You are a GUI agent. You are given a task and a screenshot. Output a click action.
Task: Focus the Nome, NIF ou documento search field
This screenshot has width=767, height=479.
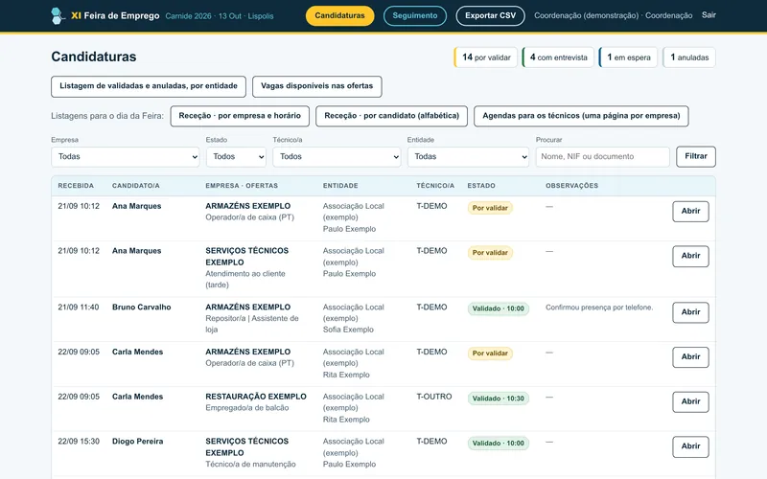(603, 157)
